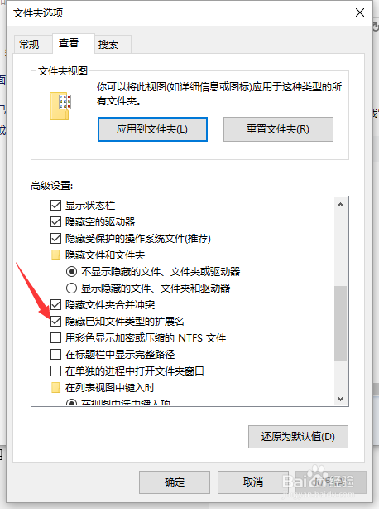Uncheck 隐藏已知文件类型的扩展名 checkbox

point(55,322)
